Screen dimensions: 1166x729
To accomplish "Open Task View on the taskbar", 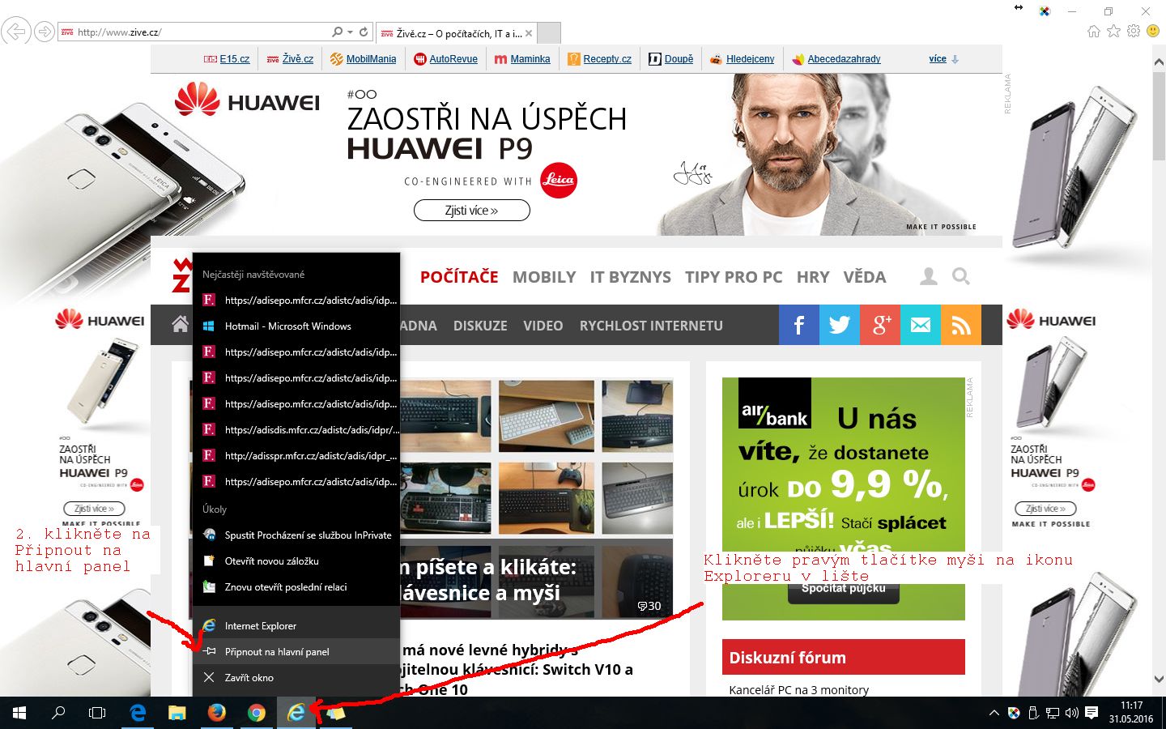I will point(97,713).
